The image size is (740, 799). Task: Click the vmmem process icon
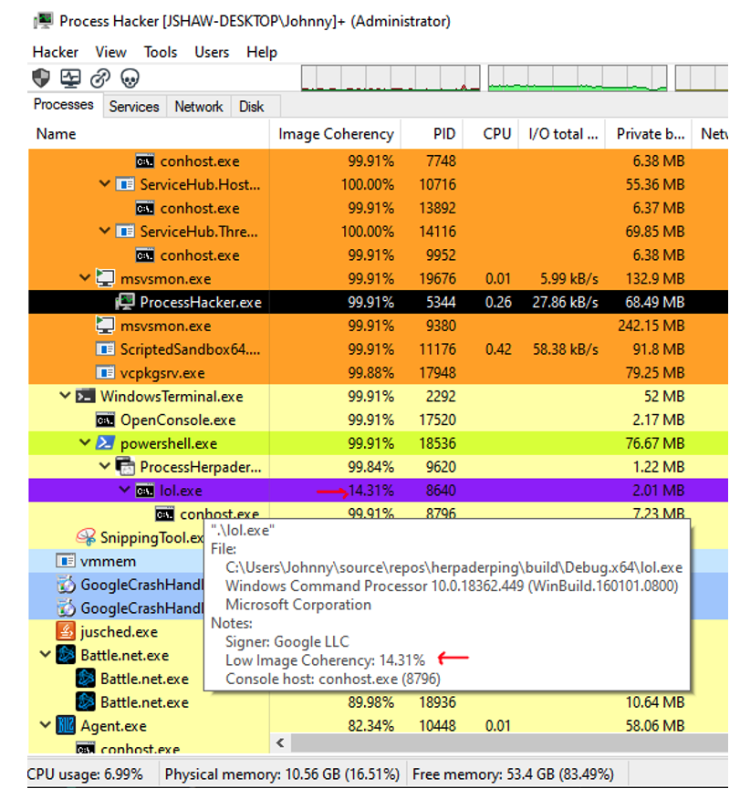pyautogui.click(x=65, y=561)
